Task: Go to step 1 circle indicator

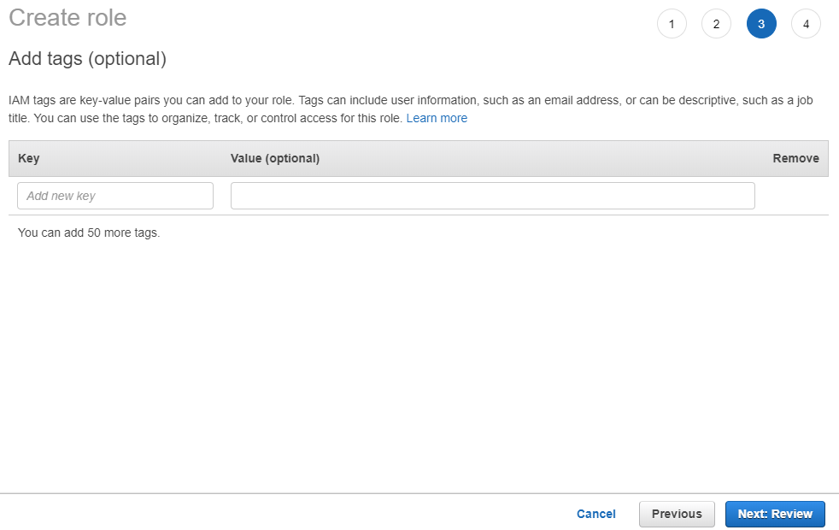Action: pyautogui.click(x=672, y=24)
